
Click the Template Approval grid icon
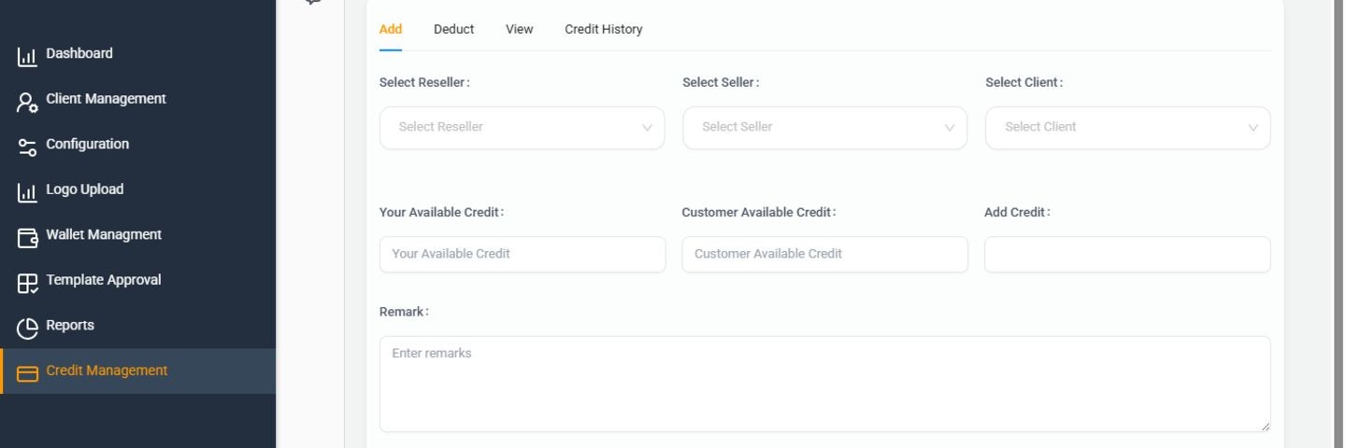(27, 283)
